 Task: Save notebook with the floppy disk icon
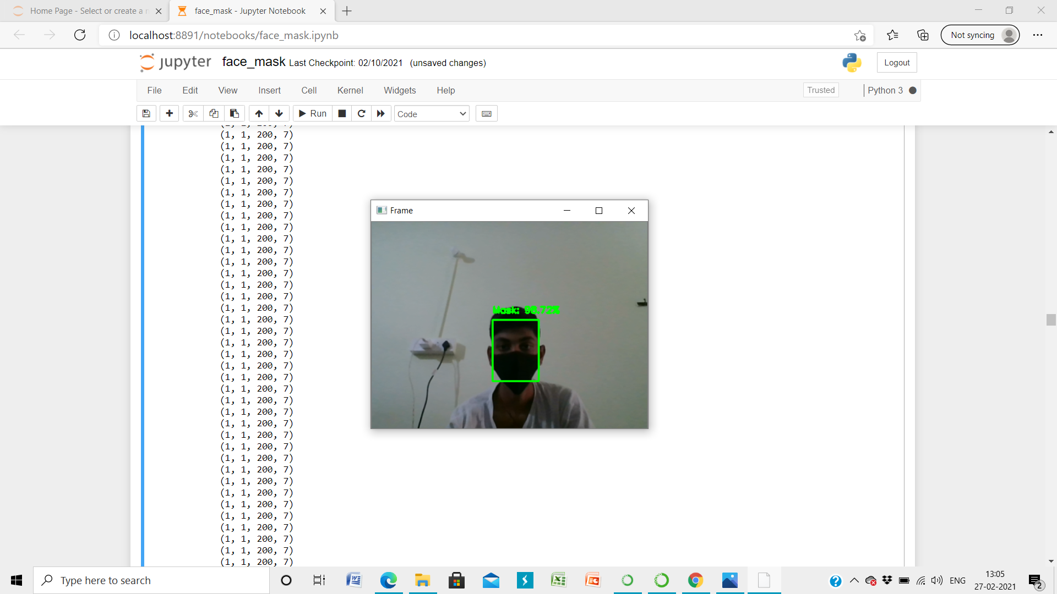point(146,113)
